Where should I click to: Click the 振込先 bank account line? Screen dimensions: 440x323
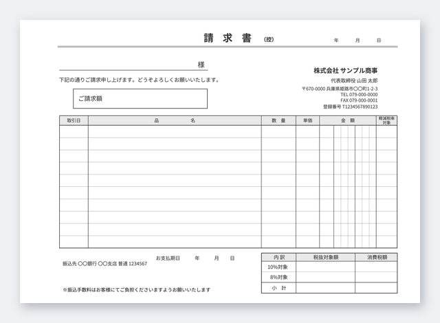pos(104,264)
